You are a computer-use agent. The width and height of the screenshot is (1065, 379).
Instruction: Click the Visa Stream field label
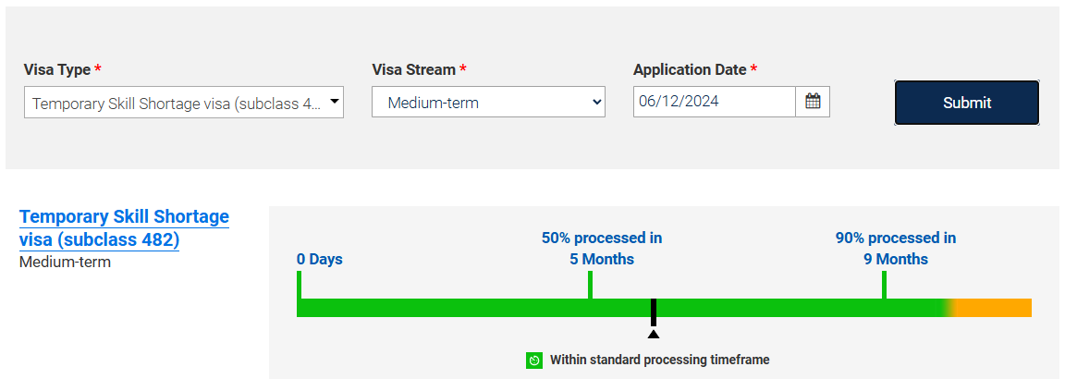(413, 69)
